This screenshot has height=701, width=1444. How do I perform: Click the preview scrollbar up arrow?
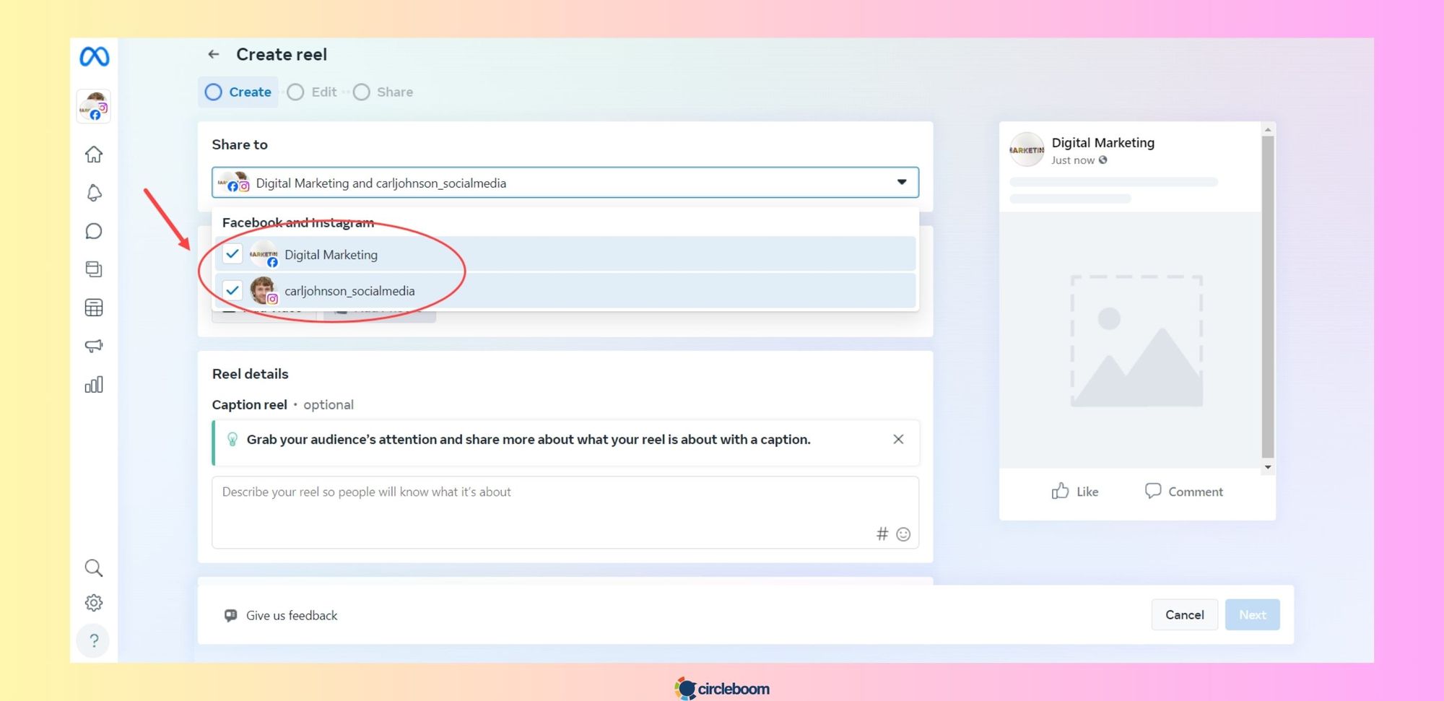pyautogui.click(x=1268, y=130)
